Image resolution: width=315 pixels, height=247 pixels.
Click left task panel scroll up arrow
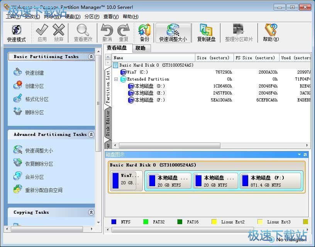pos(98,51)
